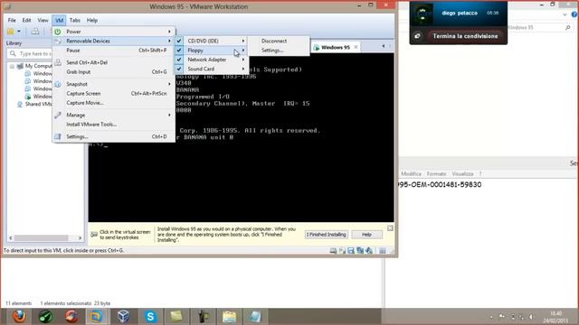Click the magnifier icon in the Library search box
This screenshot has width=579, height=325.
coord(13,54)
